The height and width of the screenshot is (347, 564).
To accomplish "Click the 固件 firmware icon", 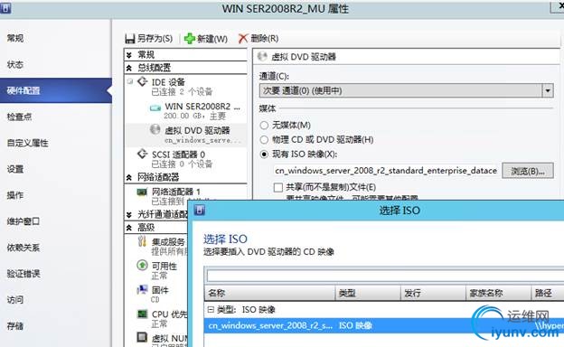I will click(143, 289).
